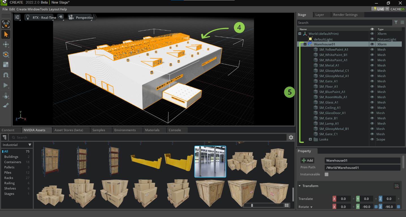
Task: Open RTX - Real-Time renderer menu
Action: (x=41, y=18)
